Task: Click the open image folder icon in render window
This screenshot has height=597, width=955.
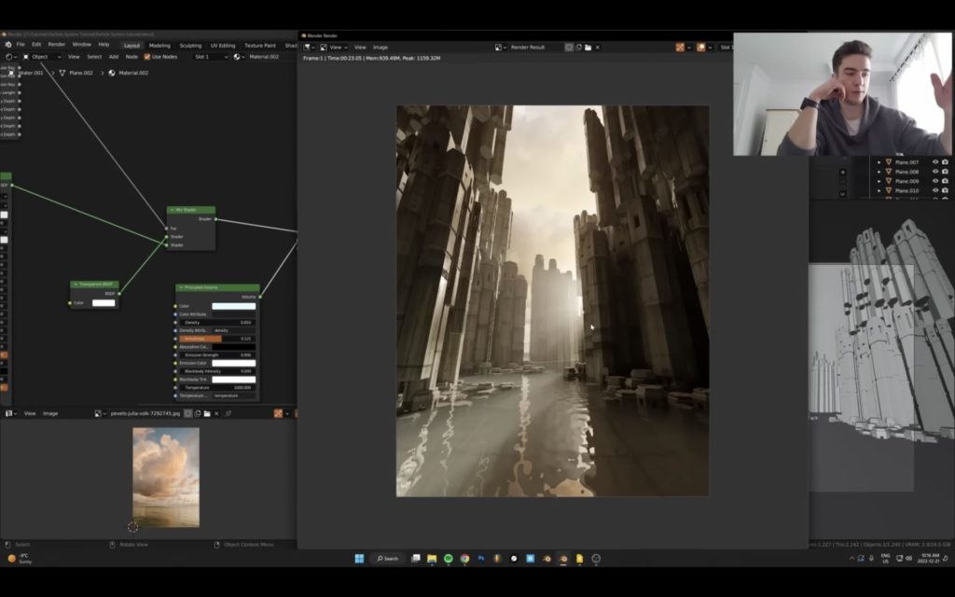Action: click(x=588, y=47)
